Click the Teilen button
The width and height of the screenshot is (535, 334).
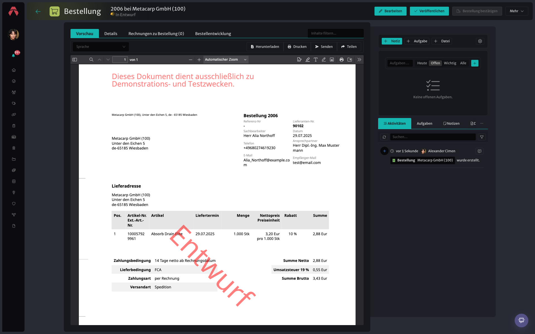[349, 47]
